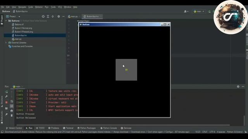Open the Run menu

[x=46, y=7]
